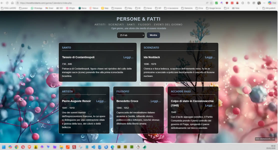Click Leggi link for Ida Noddack
The height and width of the screenshot is (150, 278).
(210, 57)
